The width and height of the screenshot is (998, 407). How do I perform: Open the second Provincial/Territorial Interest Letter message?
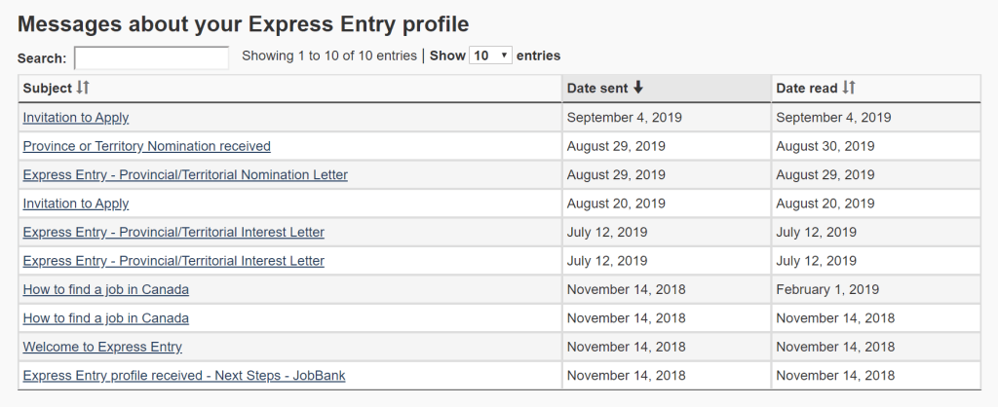[x=173, y=261]
